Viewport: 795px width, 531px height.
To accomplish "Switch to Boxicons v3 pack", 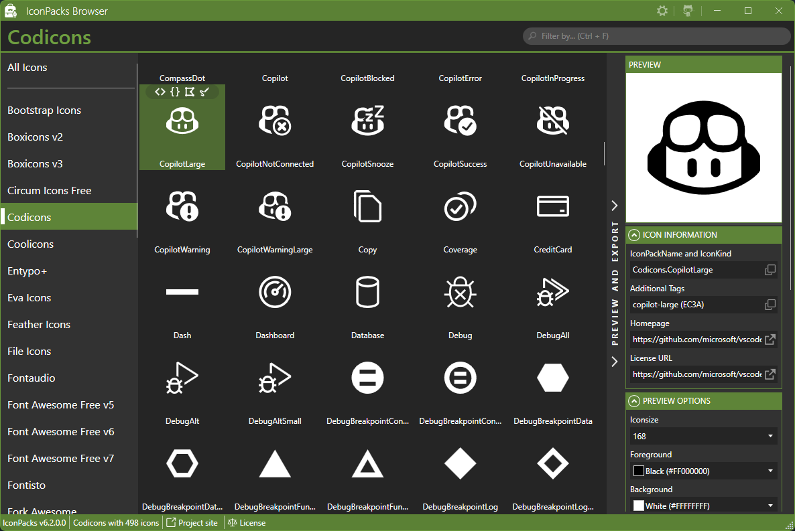I will tap(68, 164).
